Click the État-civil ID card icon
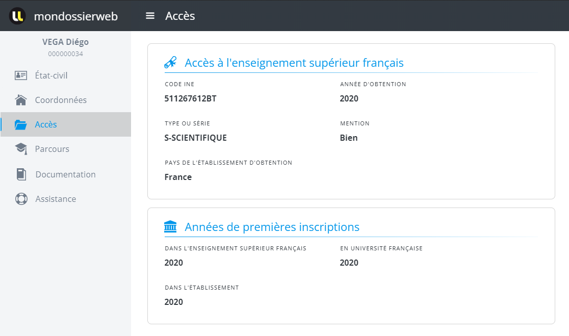The height and width of the screenshot is (336, 569). pos(21,75)
